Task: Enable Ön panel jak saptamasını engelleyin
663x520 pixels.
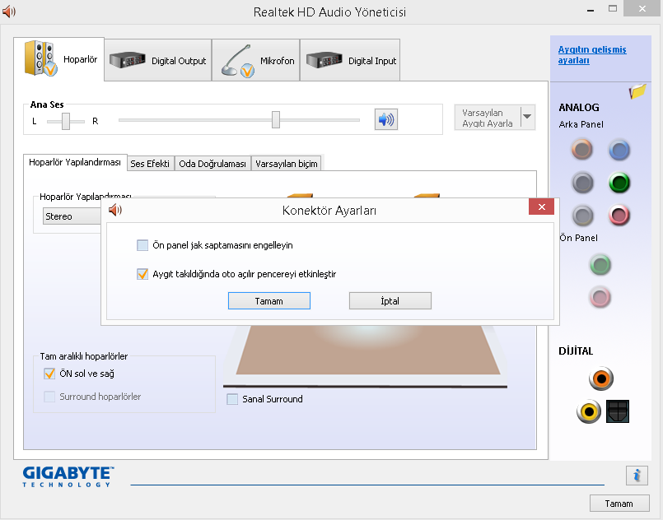Action: 142,245
